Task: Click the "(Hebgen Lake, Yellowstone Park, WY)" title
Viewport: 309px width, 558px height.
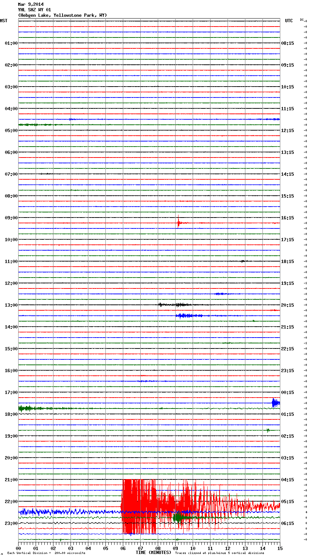Action: [x=63, y=15]
